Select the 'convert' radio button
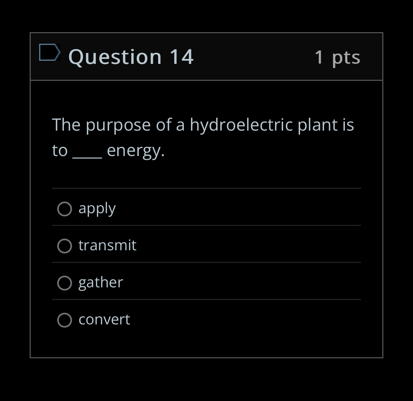The height and width of the screenshot is (401, 413). [65, 320]
